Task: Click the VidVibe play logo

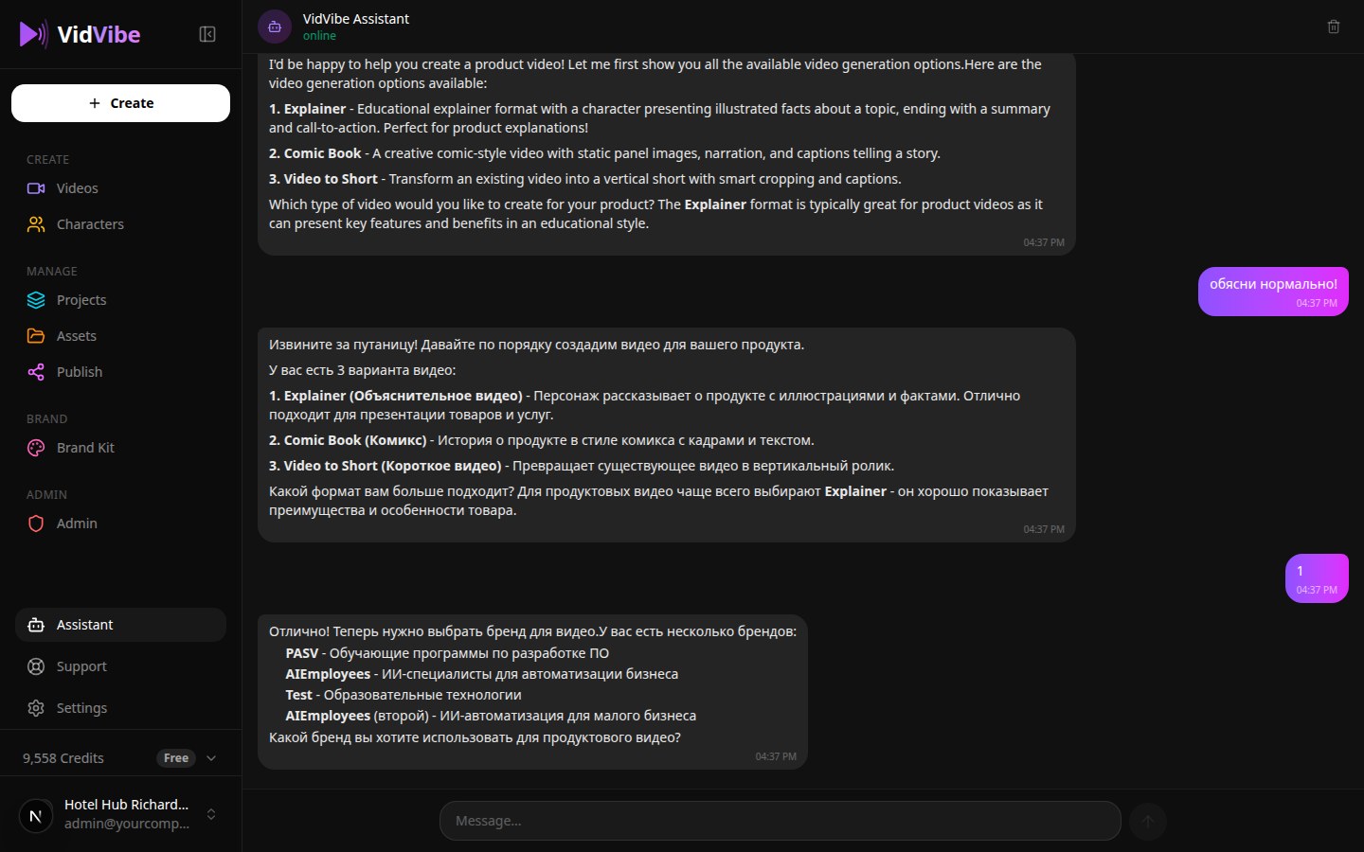Action: [x=32, y=34]
